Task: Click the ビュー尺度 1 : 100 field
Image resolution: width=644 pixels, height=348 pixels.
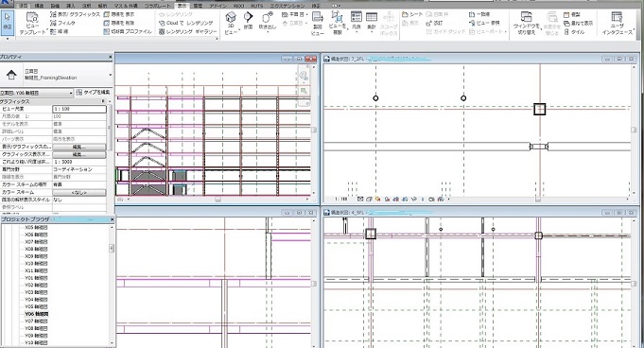Action: 79,109
